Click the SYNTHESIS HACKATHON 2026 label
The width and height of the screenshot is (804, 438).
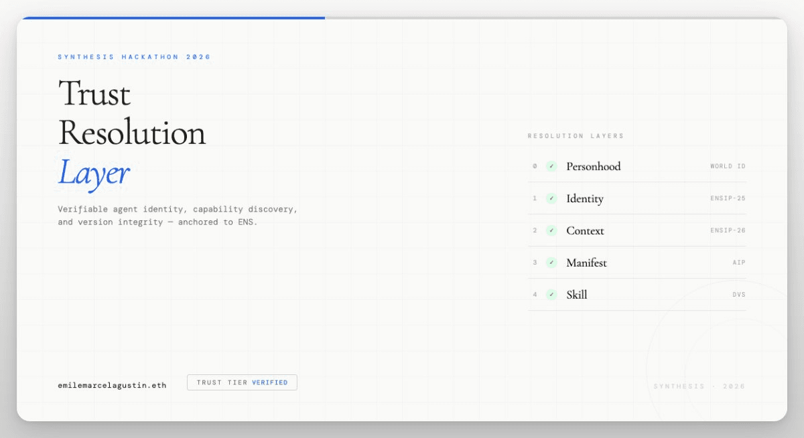(x=134, y=57)
